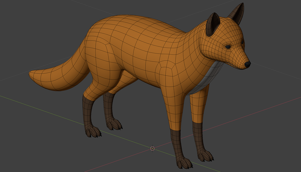Click the nearest hind paw of the fox
301x172 pixels.
pyautogui.click(x=93, y=131)
